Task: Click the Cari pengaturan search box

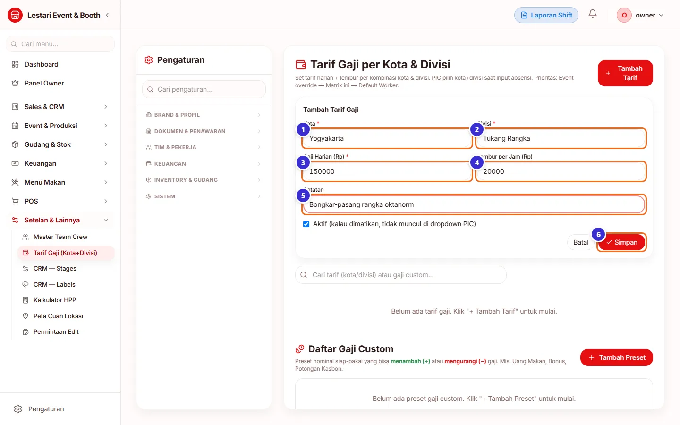Action: [x=204, y=89]
